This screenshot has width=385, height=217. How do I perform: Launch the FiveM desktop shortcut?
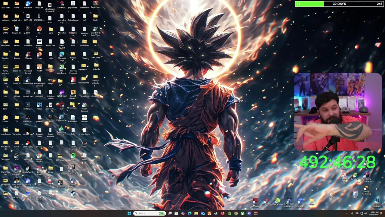click(39, 68)
